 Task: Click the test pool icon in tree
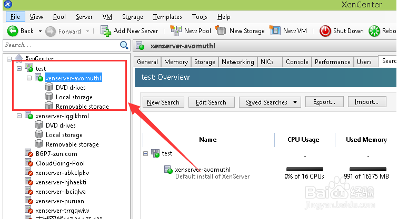29,68
